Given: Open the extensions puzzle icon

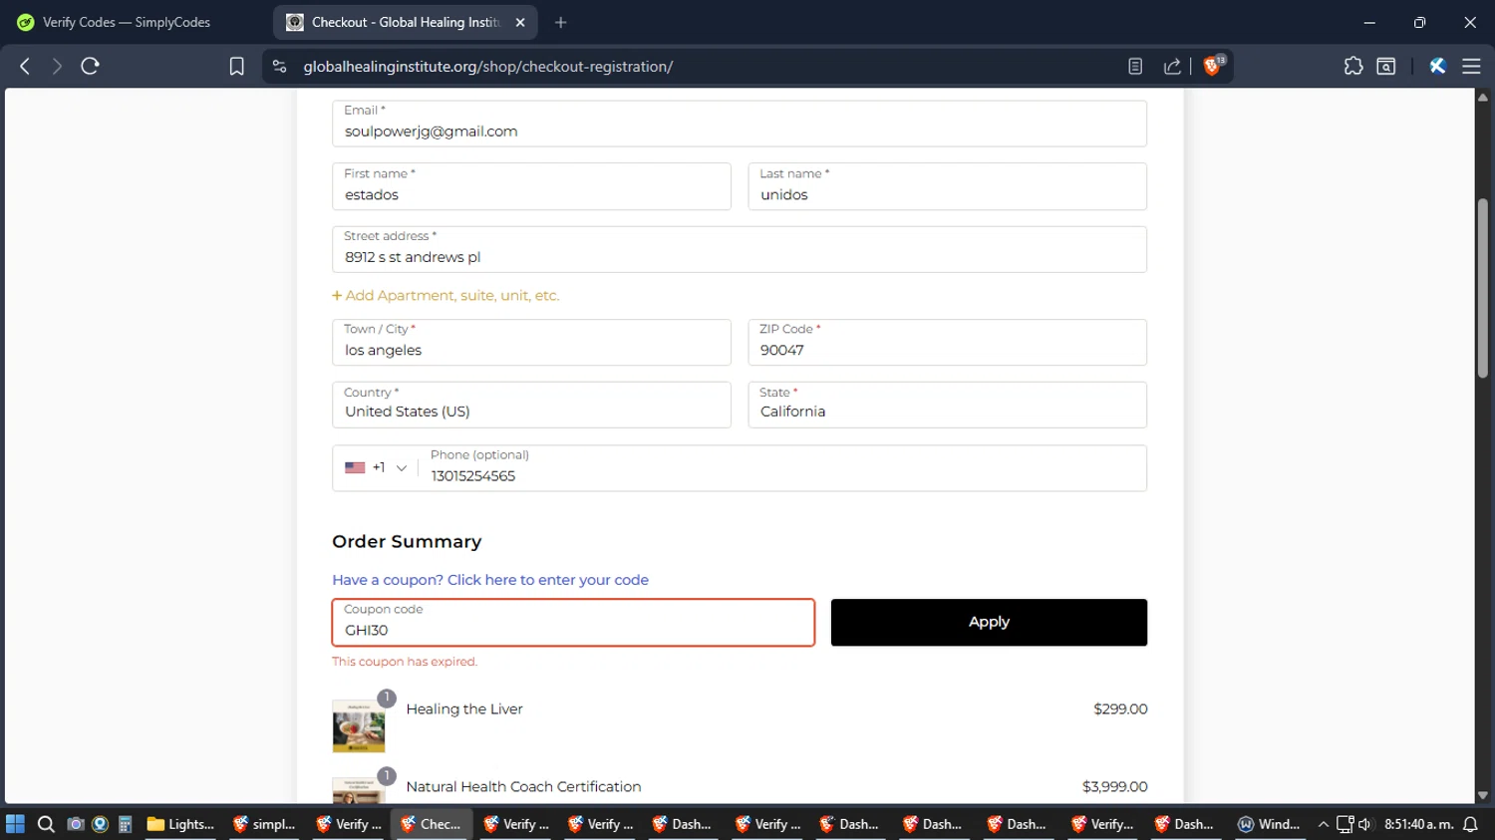Looking at the screenshot, I should coord(1352,66).
